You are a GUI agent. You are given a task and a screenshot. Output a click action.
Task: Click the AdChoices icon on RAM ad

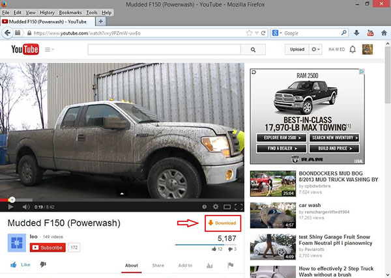[362, 72]
